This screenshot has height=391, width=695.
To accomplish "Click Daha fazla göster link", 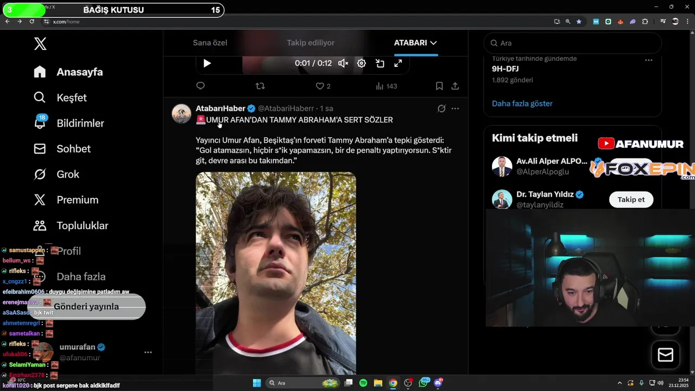I will pyautogui.click(x=522, y=103).
